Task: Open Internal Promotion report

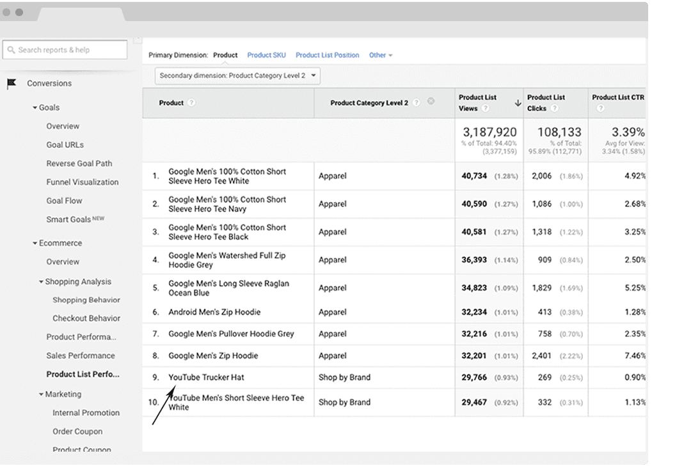Action: (x=86, y=412)
